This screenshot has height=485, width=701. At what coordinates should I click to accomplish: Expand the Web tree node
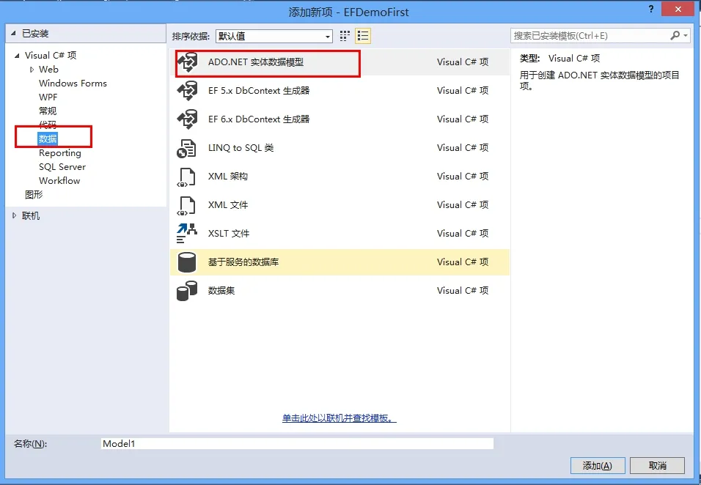tap(32, 69)
